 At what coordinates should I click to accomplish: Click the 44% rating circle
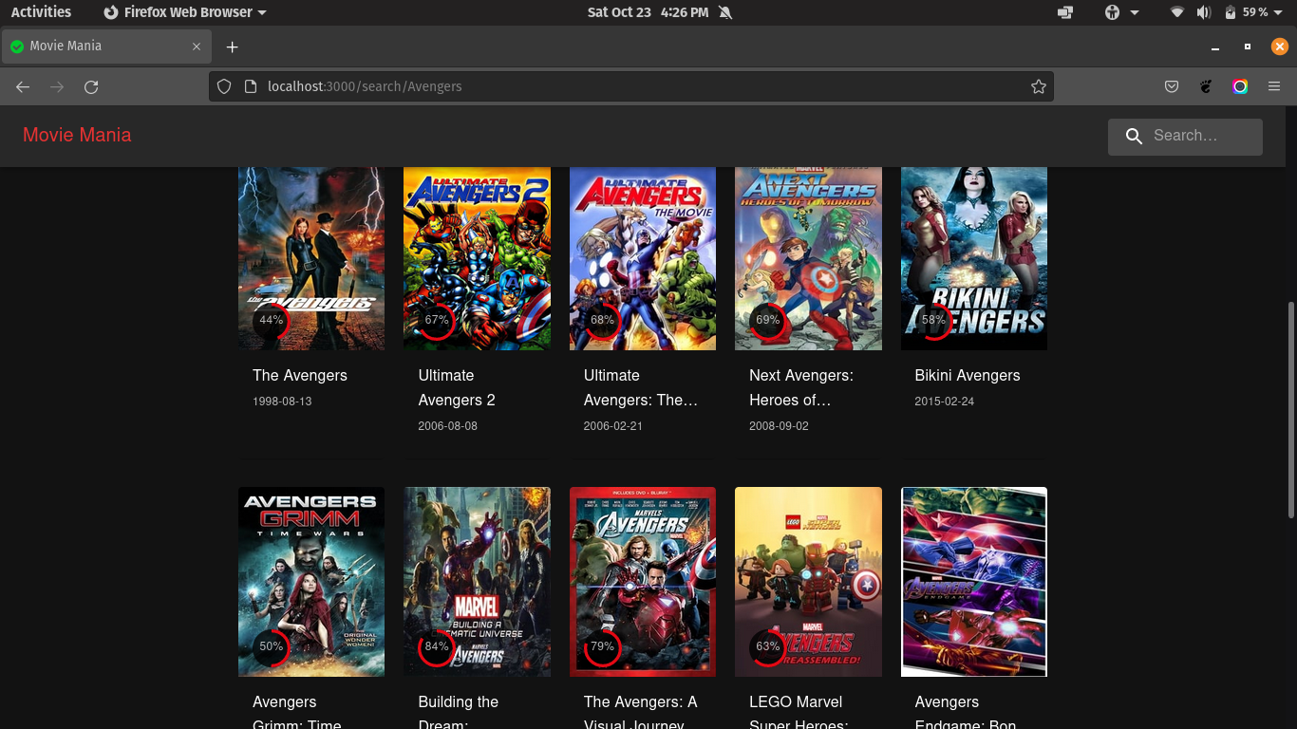click(x=271, y=321)
